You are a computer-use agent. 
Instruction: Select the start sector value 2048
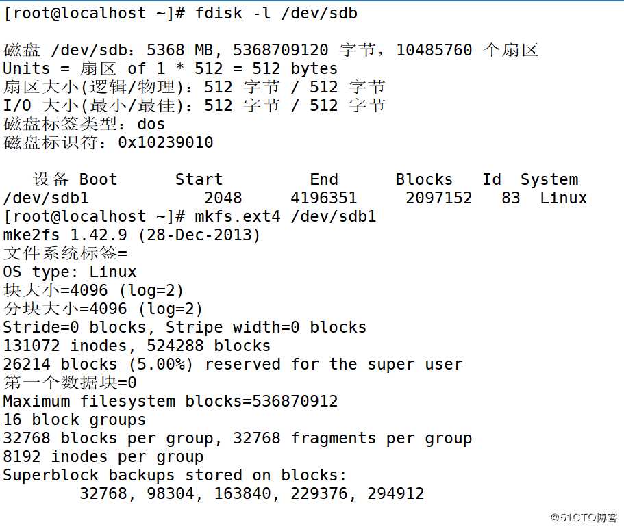point(223,198)
